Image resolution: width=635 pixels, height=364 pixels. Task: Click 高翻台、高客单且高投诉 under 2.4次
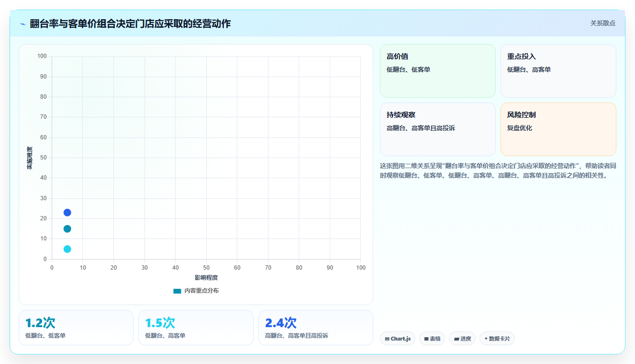[297, 336]
